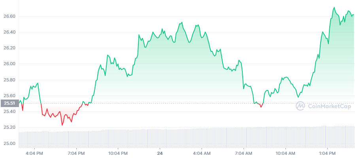Select the 25.00 price axis label
The width and height of the screenshot is (355, 158).
(x=9, y=143)
